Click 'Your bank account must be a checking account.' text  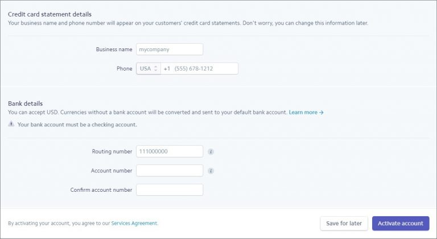(x=77, y=125)
